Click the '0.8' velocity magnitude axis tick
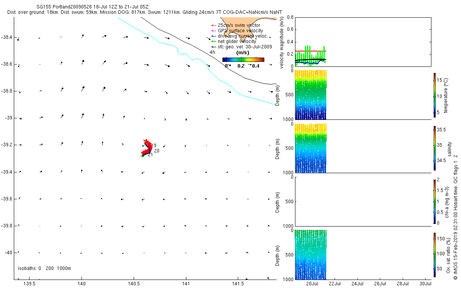The width and height of the screenshot is (461, 288). [290, 17]
